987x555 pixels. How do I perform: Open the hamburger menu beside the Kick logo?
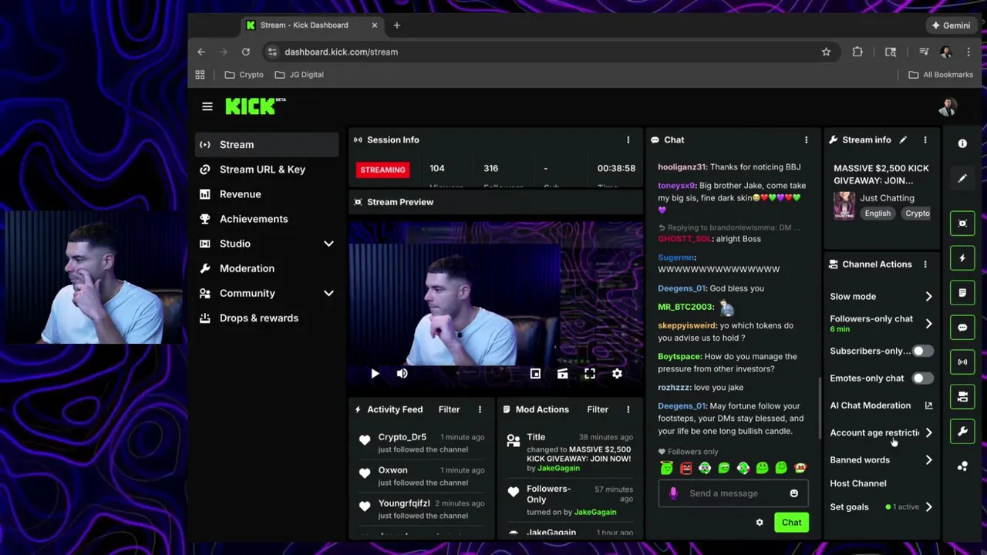[x=207, y=106]
